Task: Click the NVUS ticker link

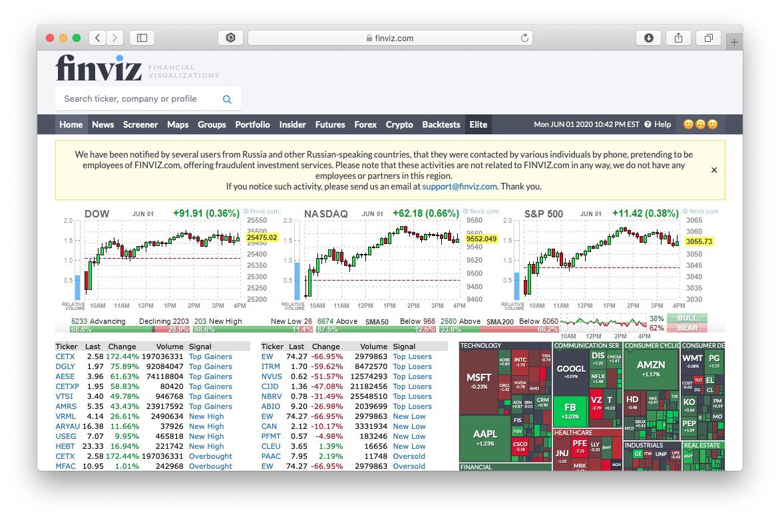Action: coord(272,376)
